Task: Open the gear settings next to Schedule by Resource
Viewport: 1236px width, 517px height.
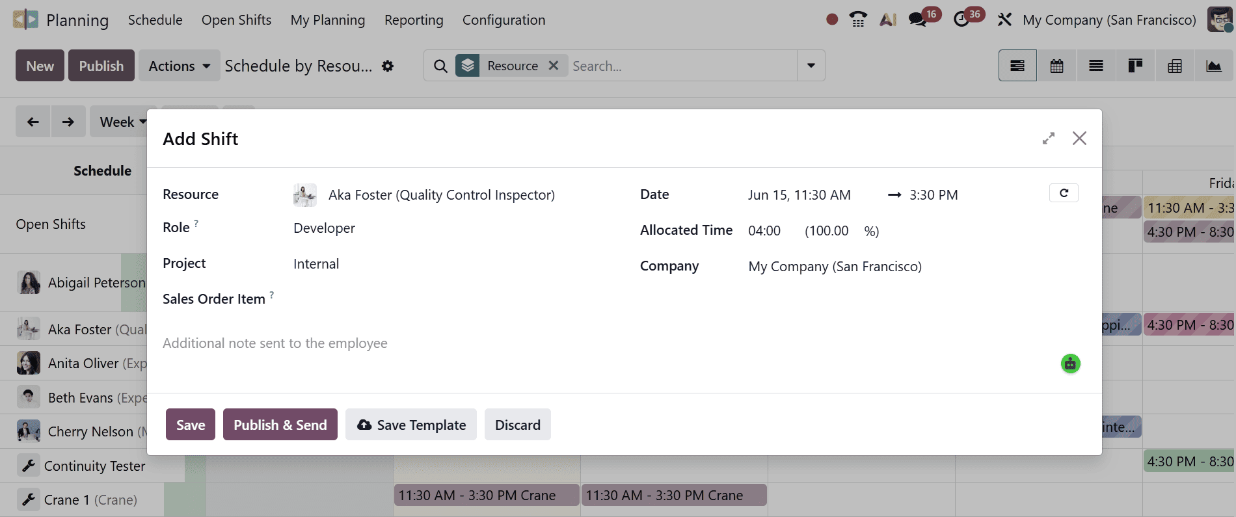Action: 388,66
